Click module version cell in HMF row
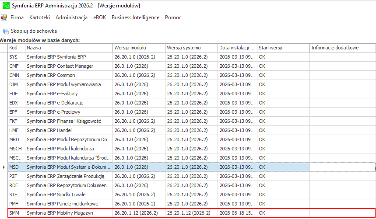 pyautogui.click(x=139, y=130)
